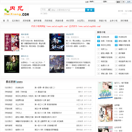Open the 穿越小说 nav item
Screen dimensions: 132x132
tap(103, 21)
